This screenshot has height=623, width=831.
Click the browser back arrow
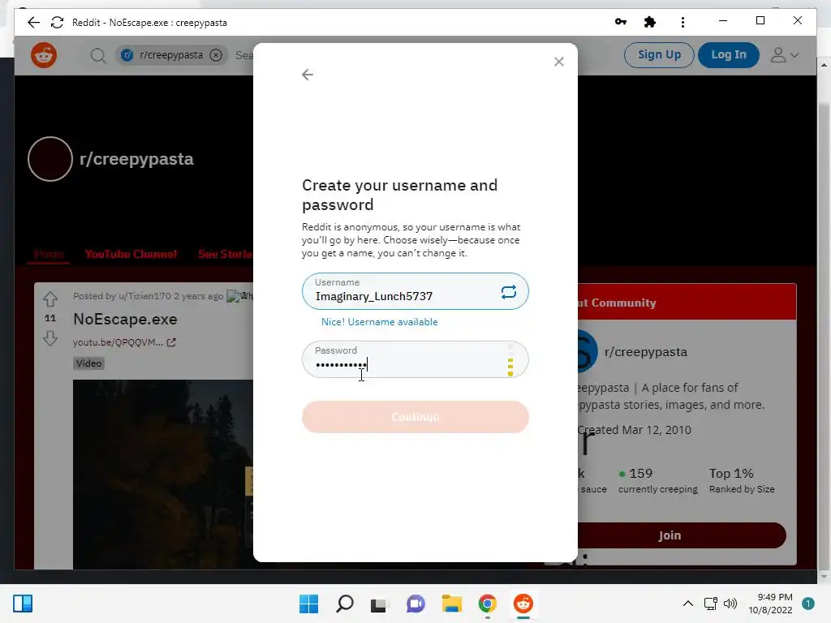click(x=33, y=22)
